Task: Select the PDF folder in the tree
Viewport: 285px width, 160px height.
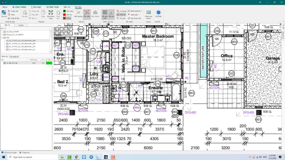Action: pyautogui.click(x=8, y=38)
